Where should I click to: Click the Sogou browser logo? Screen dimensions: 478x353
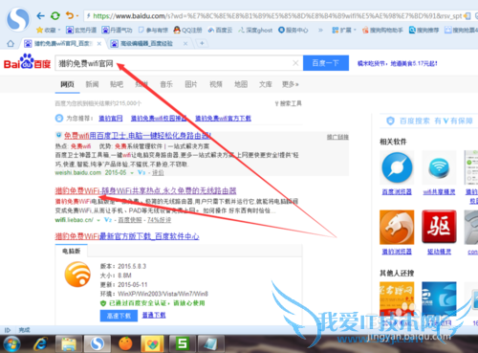coord(18,20)
